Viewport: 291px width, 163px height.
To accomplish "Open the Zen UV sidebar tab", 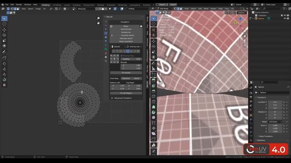I will pyautogui.click(x=147, y=84).
